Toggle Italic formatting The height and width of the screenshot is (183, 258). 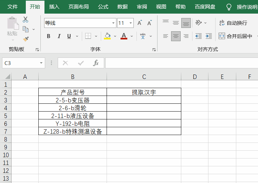click(x=59, y=36)
